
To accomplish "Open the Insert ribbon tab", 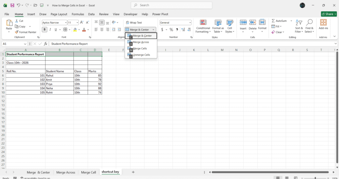I will [x=31, y=14].
